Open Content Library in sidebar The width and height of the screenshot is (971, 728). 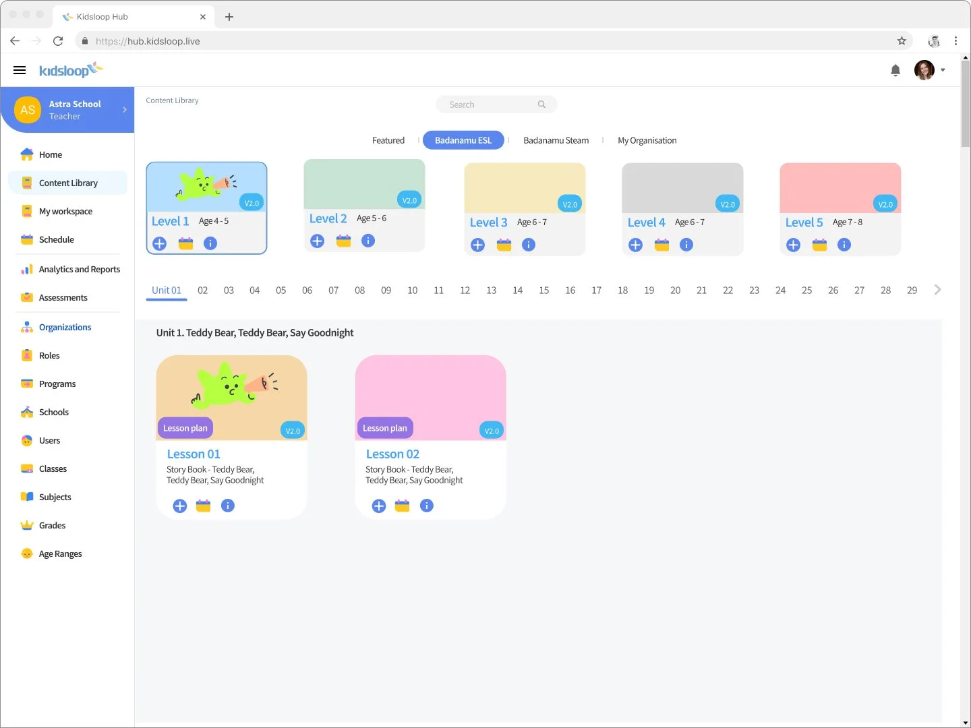(67, 183)
